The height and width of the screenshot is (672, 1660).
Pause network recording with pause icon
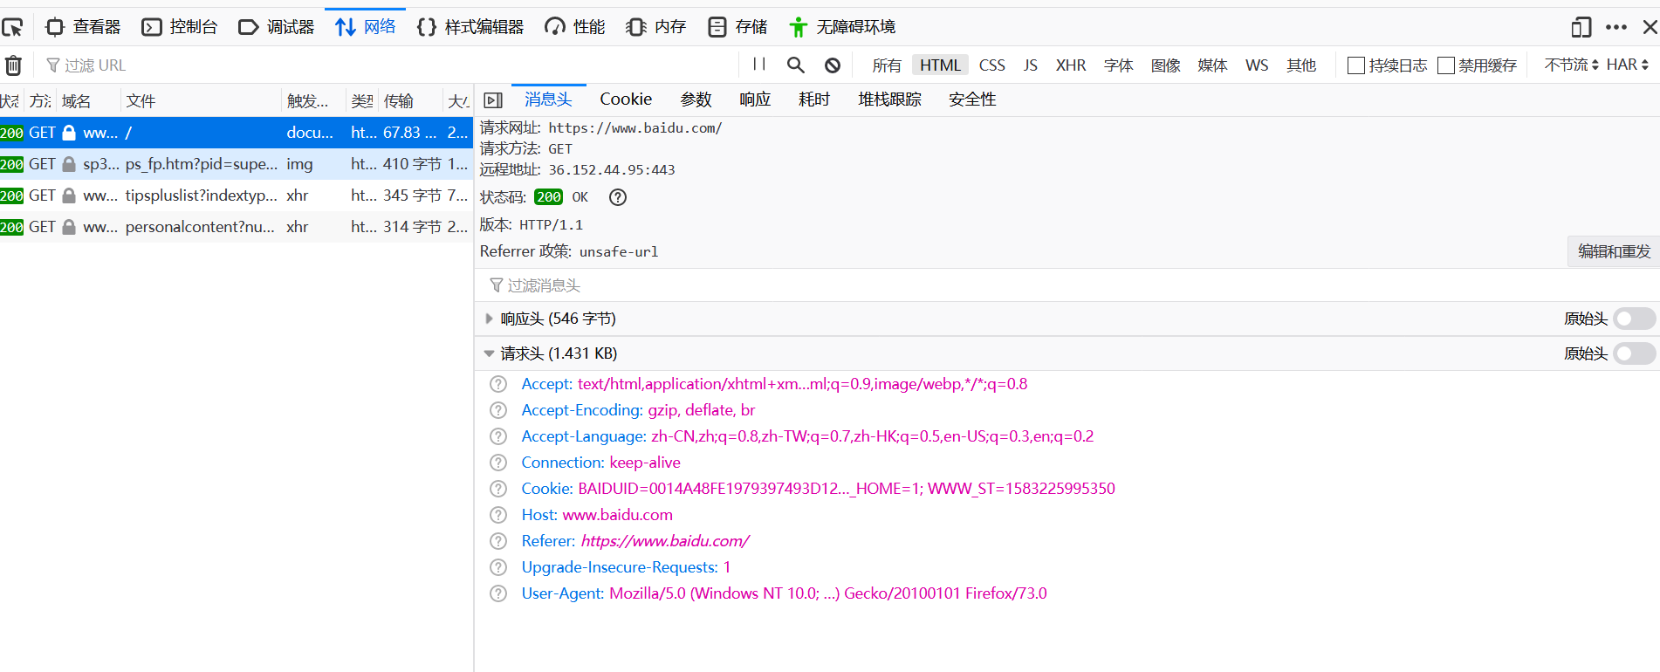pyautogui.click(x=759, y=65)
